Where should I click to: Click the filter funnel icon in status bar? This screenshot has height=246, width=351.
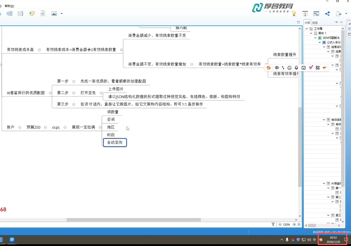273,224
